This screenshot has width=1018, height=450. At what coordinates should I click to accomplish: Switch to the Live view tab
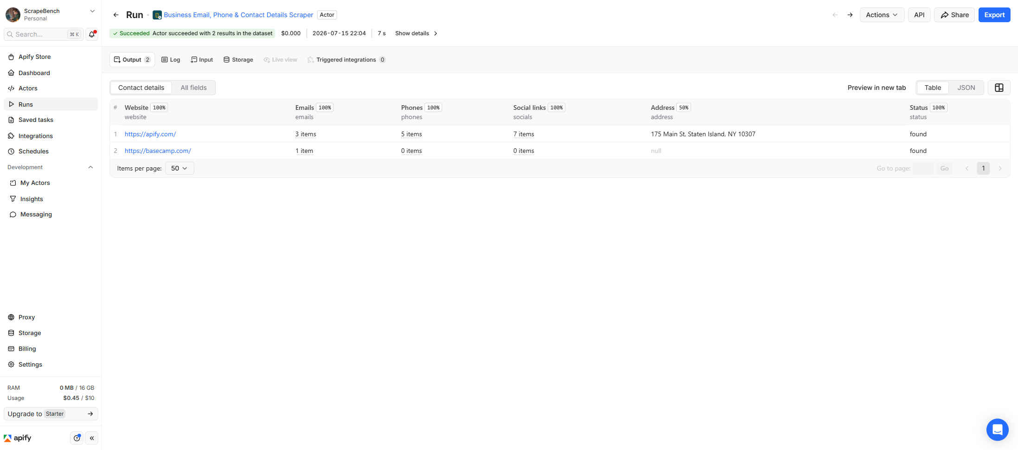pyautogui.click(x=280, y=60)
